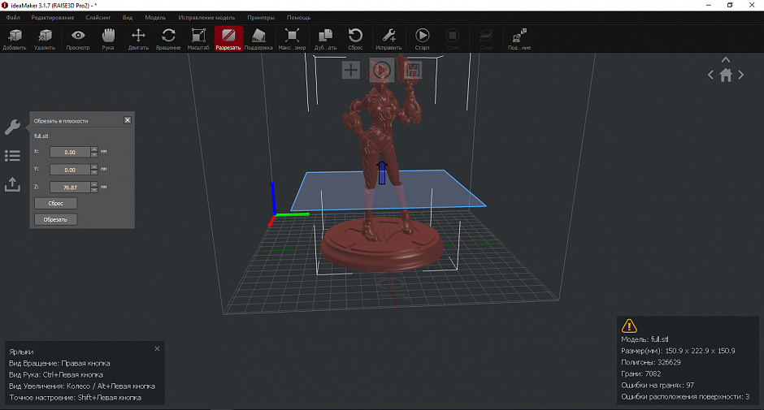Open the Файл menu
The width and height of the screenshot is (764, 410).
pyautogui.click(x=13, y=18)
